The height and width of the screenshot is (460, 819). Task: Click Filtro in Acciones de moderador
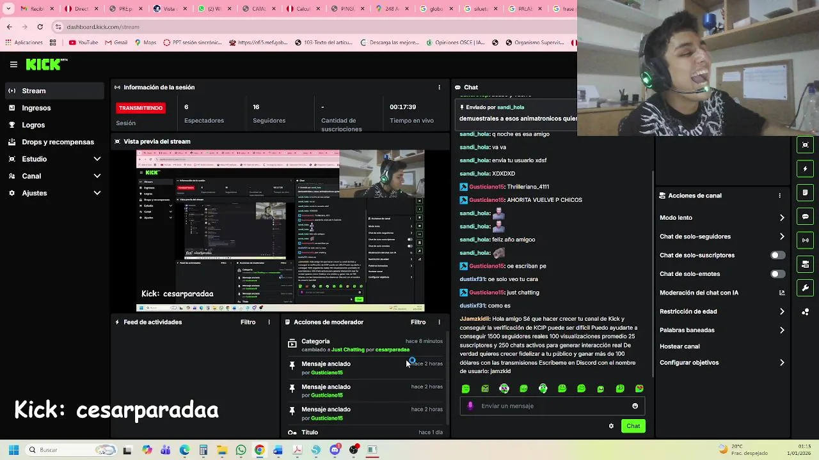(418, 322)
